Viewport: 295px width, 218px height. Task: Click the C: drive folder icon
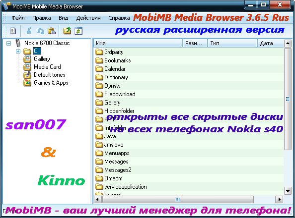coord(27,51)
